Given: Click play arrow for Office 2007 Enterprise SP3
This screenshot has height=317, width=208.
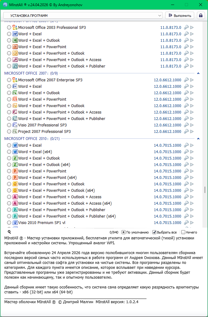Looking at the screenshot, I should [192, 80].
